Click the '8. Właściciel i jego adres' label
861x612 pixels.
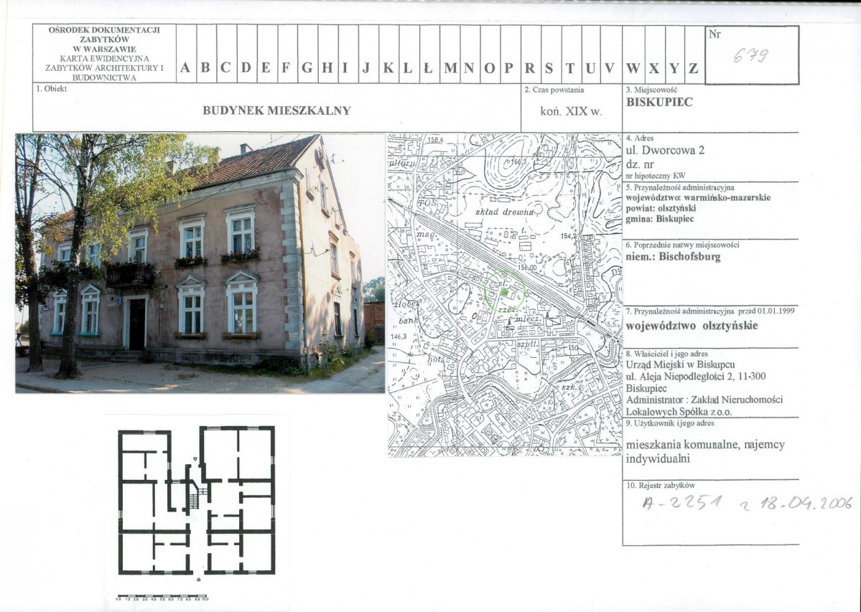666,354
